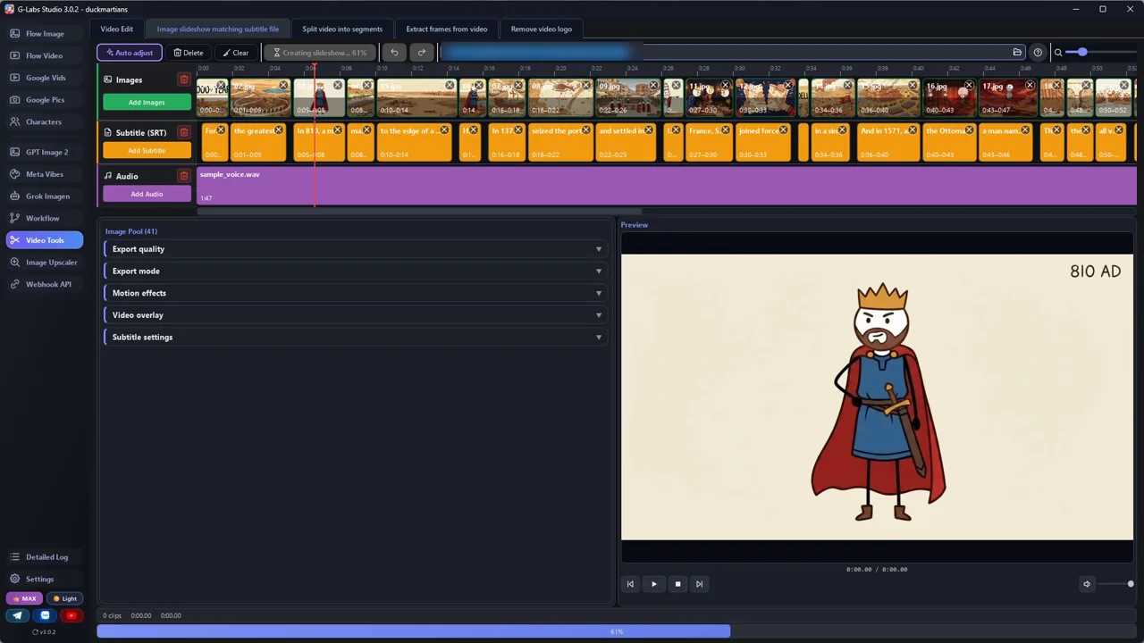The image size is (1144, 643).
Task: Open Split video into segments tab
Action: tap(342, 29)
